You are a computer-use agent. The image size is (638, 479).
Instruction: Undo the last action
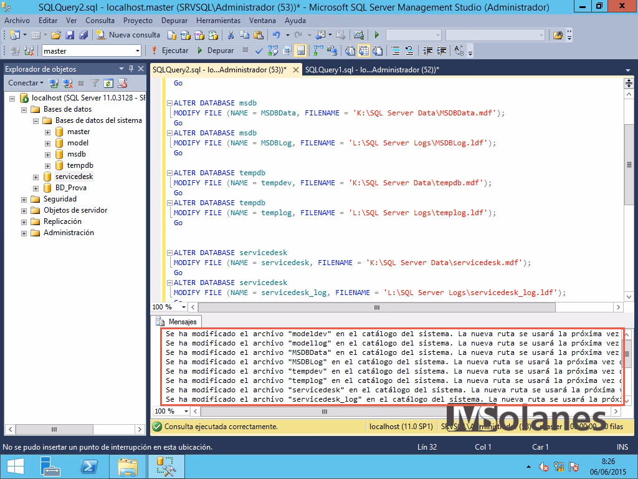[277, 35]
